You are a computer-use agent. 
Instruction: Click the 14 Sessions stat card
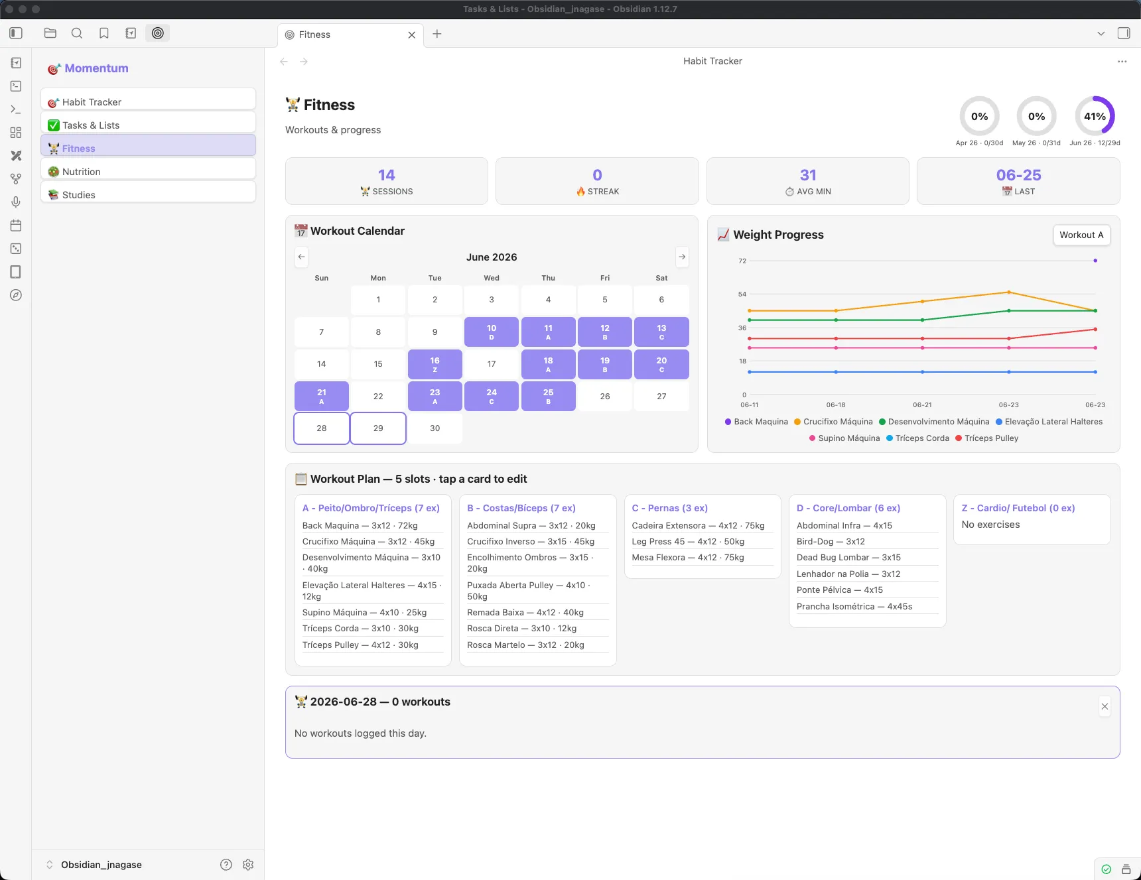[387, 181]
